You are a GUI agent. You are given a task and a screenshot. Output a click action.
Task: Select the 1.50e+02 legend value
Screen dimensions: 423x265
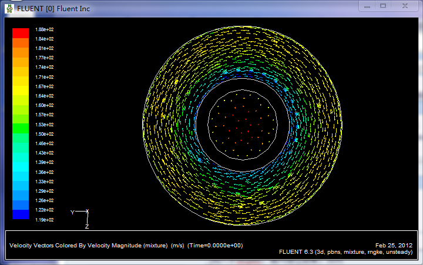point(45,134)
